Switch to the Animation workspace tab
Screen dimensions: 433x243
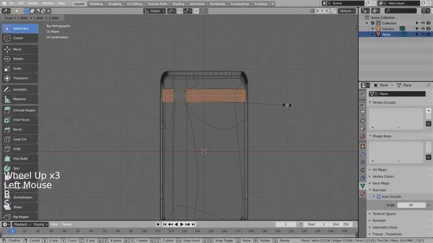[x=197, y=4]
